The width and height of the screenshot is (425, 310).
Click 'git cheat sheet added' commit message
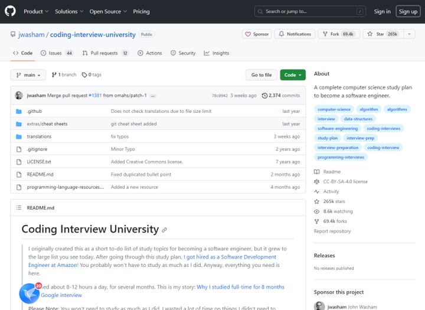133,124
